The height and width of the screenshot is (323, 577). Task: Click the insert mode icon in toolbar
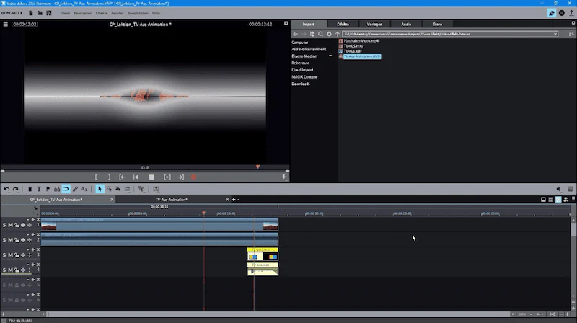156,189
